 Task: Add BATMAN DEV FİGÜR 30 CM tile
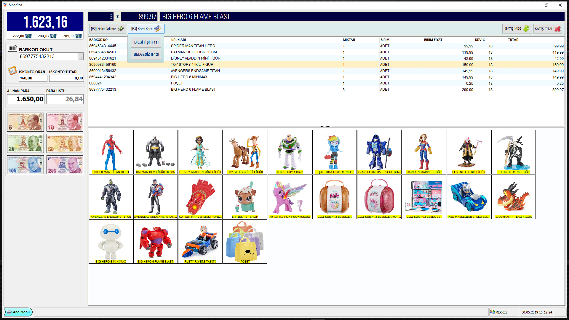156,152
